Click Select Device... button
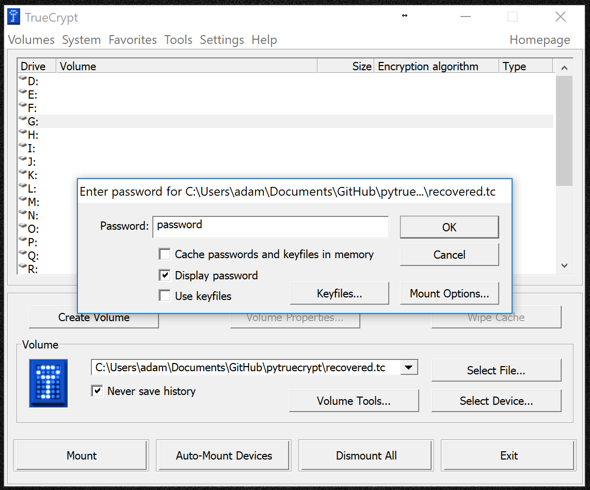Viewport: 590px width, 490px height. [x=496, y=401]
